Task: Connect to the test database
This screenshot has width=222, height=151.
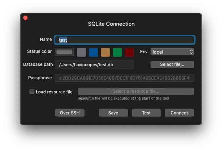Action: click(x=179, y=113)
